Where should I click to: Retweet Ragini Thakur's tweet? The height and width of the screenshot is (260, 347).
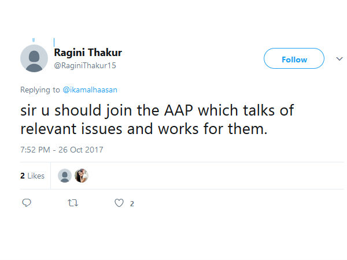pos(73,203)
